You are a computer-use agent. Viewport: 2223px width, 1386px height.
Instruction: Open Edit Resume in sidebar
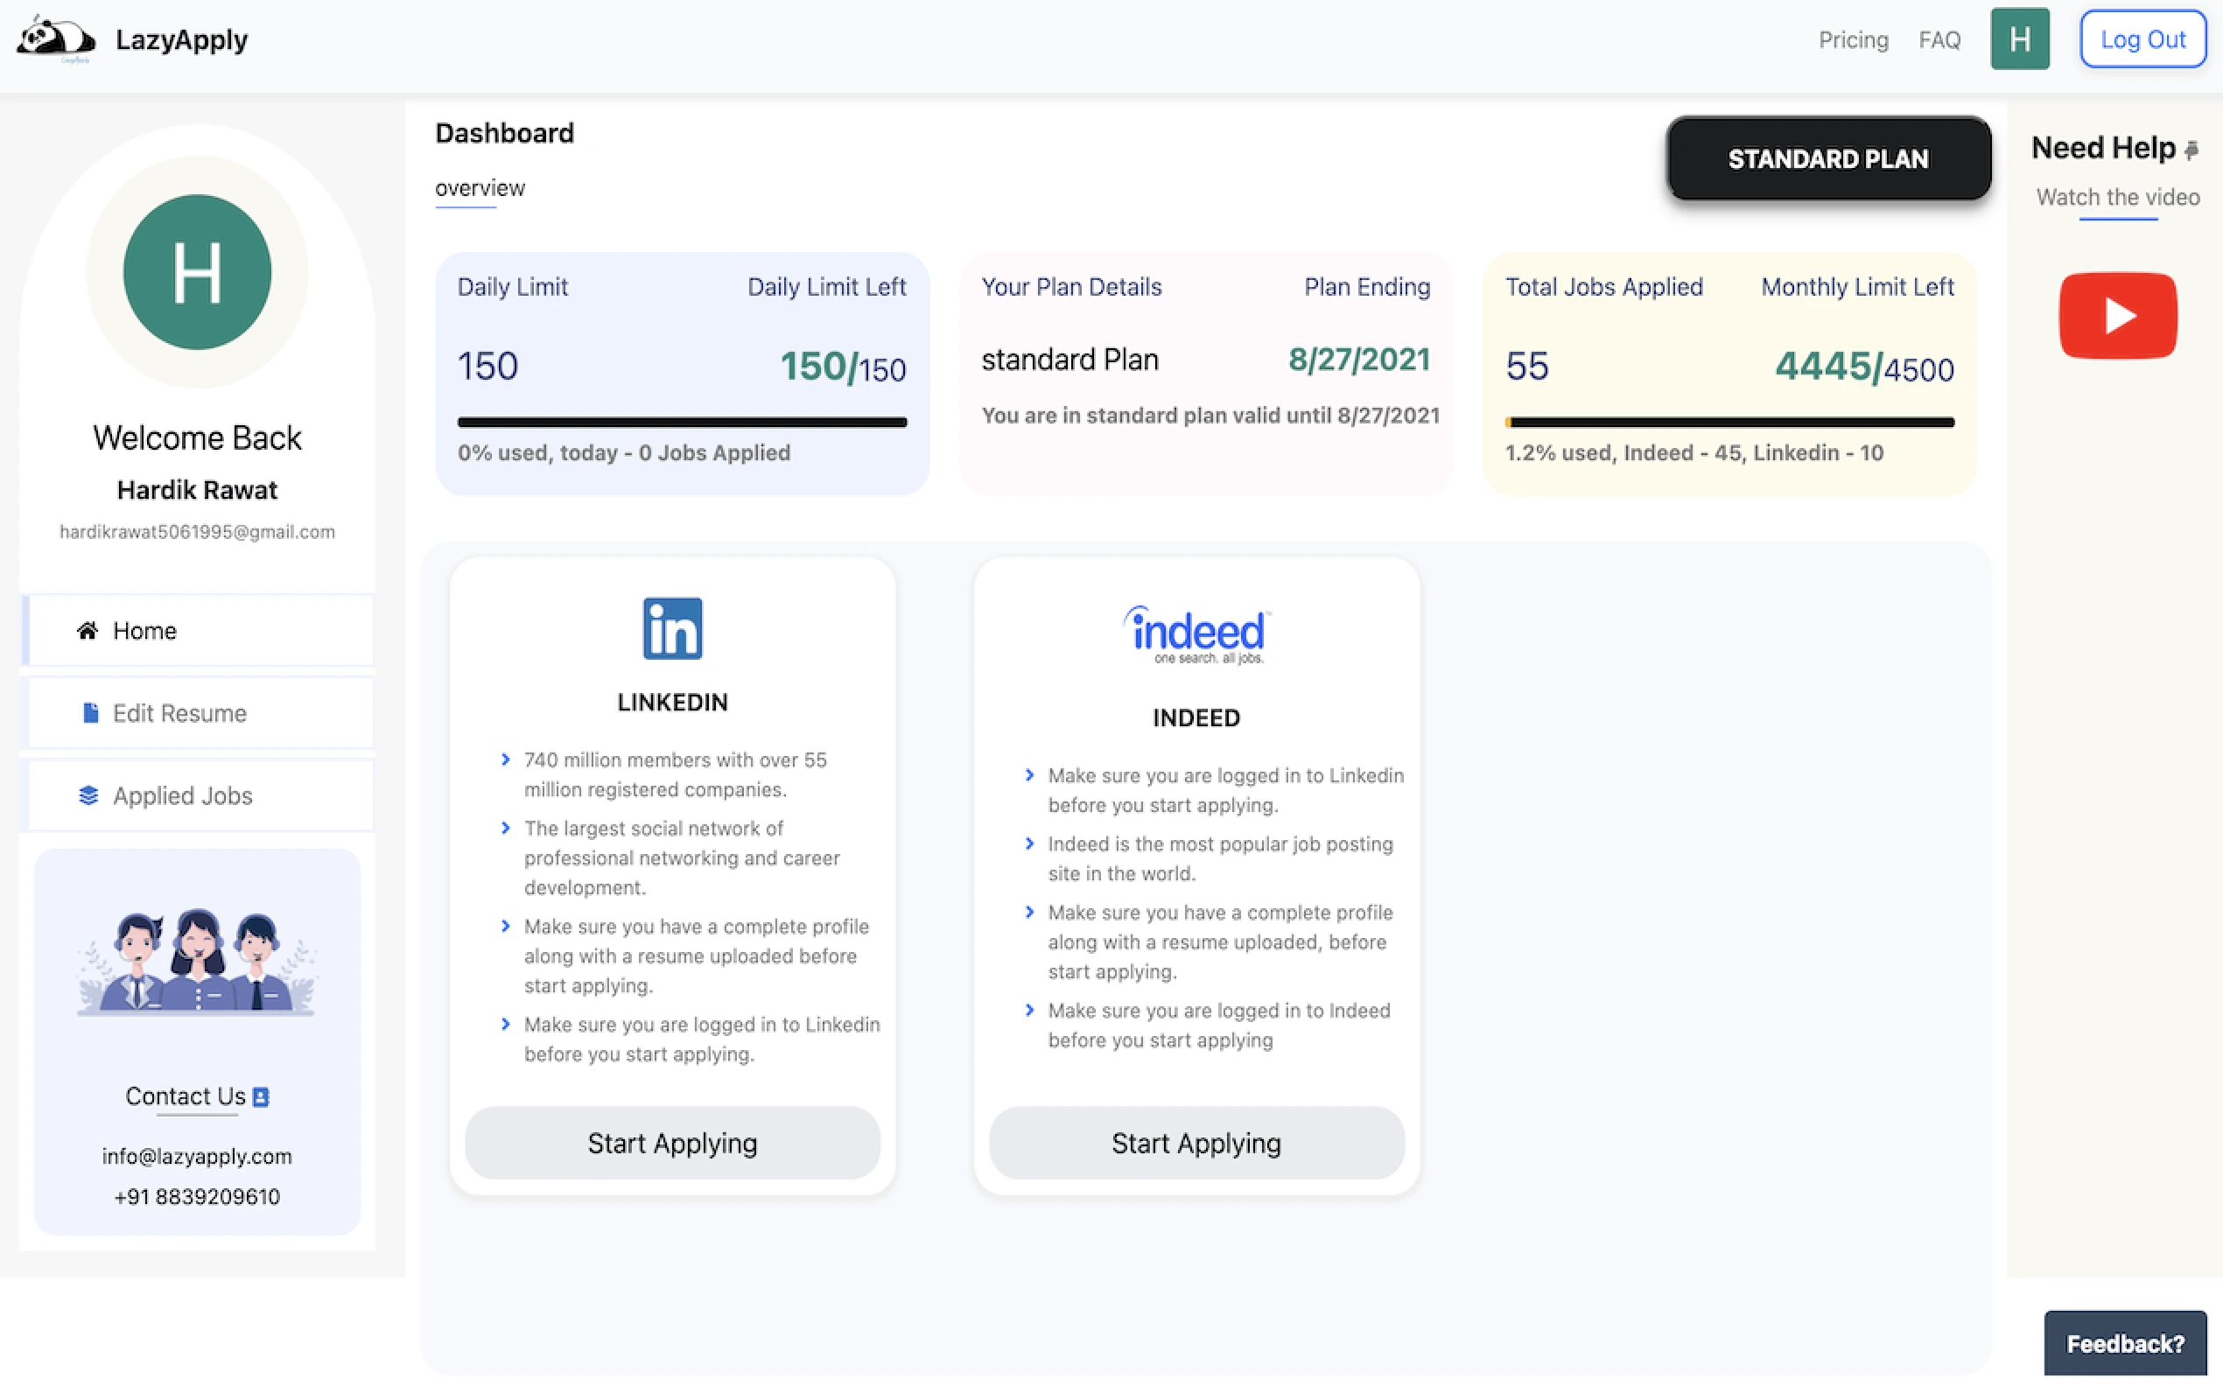click(198, 713)
